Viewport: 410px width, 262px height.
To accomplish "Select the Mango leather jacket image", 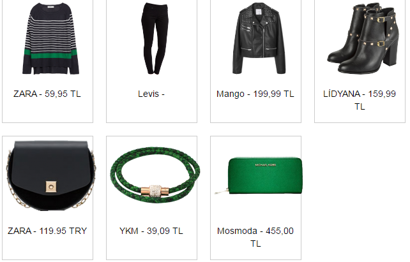I will tap(259, 38).
